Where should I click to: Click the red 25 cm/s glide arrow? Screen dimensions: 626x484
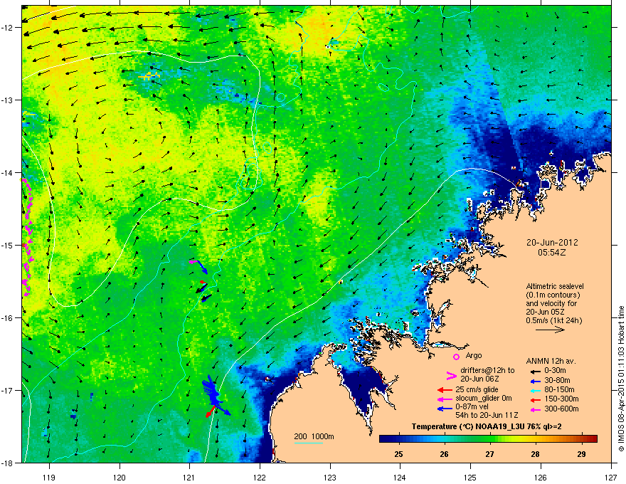[445, 390]
